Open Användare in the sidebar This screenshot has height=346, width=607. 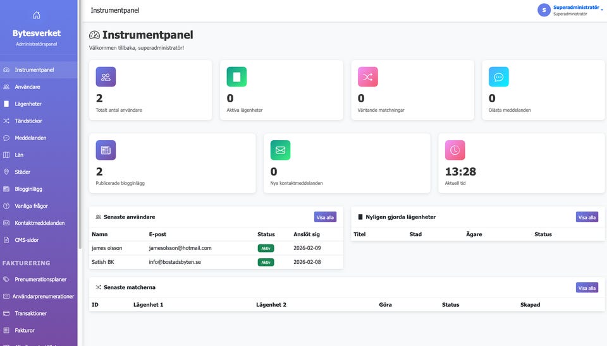click(27, 86)
